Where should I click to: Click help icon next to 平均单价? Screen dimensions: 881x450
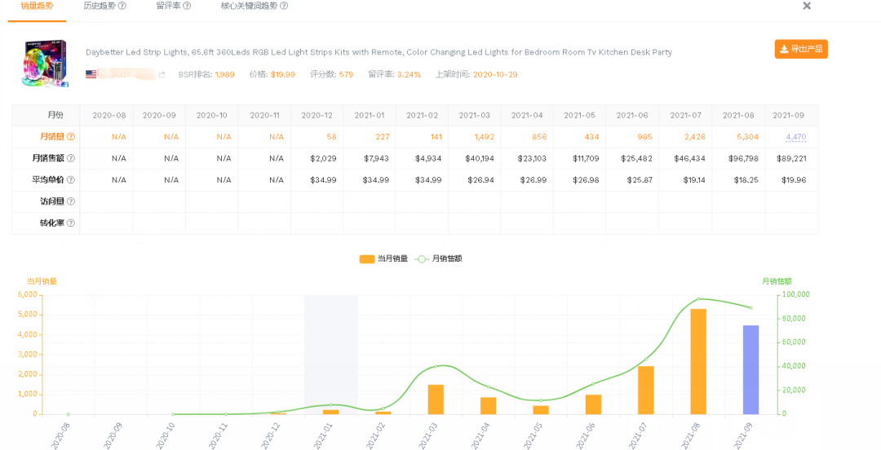click(x=71, y=180)
